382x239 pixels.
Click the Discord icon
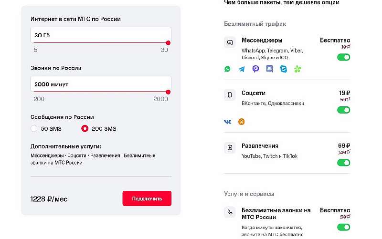click(269, 69)
